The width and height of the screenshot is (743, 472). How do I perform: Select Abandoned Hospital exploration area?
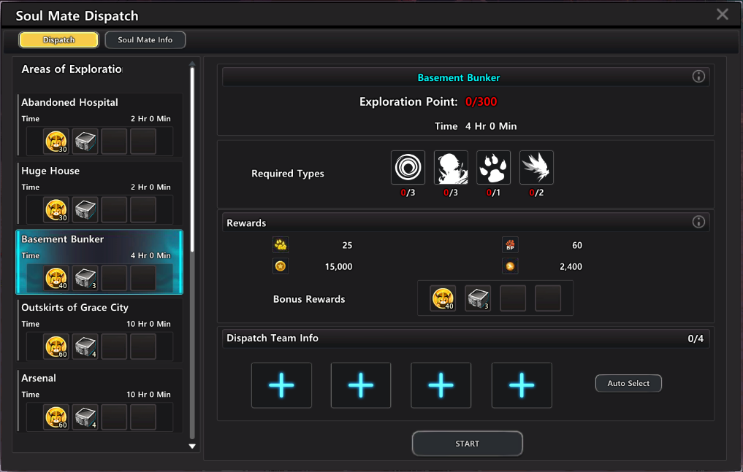pos(100,125)
